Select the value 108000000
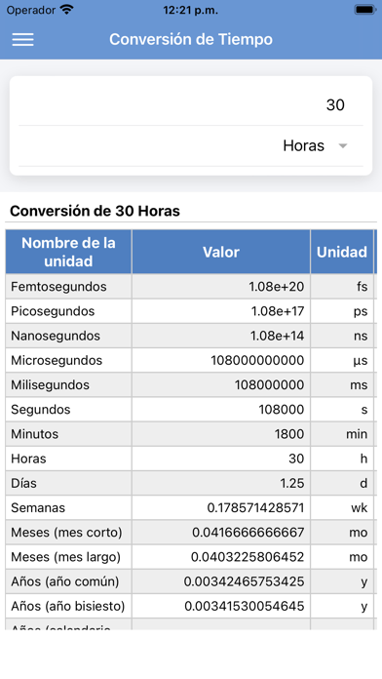Screen dimensions: 382x679 click(269, 385)
